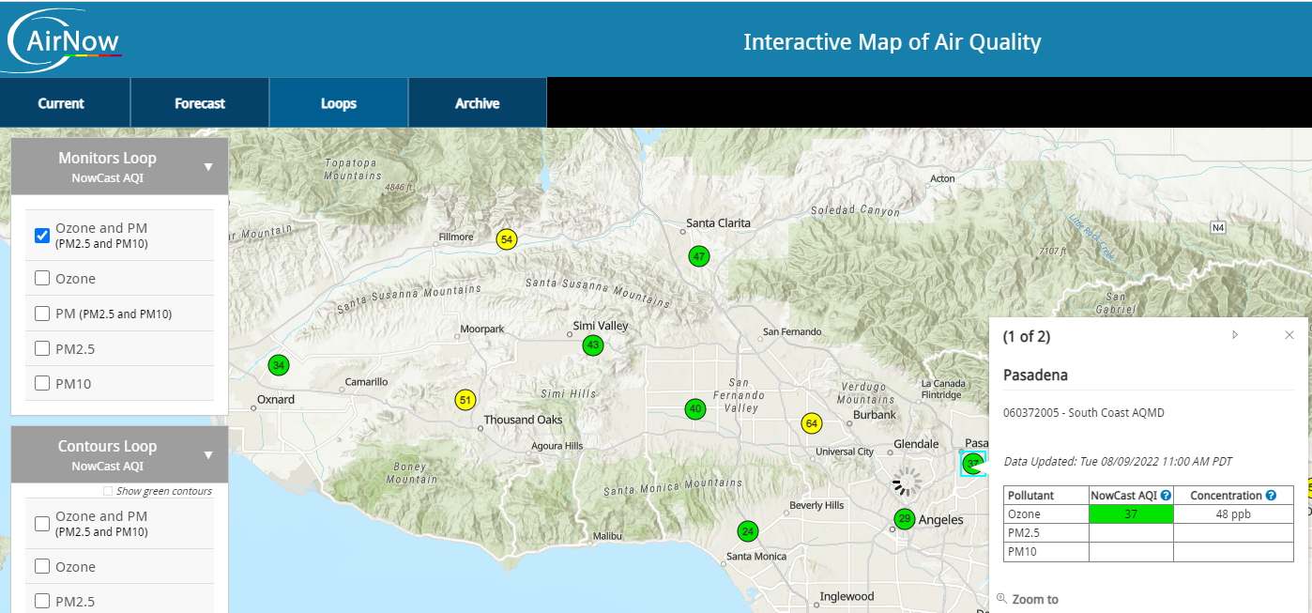The width and height of the screenshot is (1312, 613).
Task: Select the green 43 monitor in Simi Valley
Action: (592, 345)
